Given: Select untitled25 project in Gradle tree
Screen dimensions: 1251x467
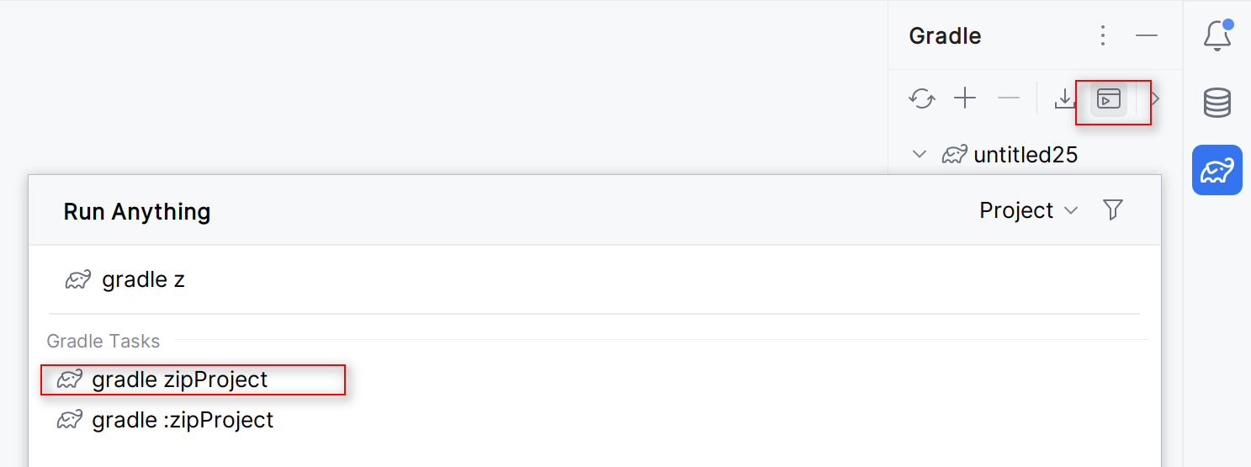Looking at the screenshot, I should 1026,154.
